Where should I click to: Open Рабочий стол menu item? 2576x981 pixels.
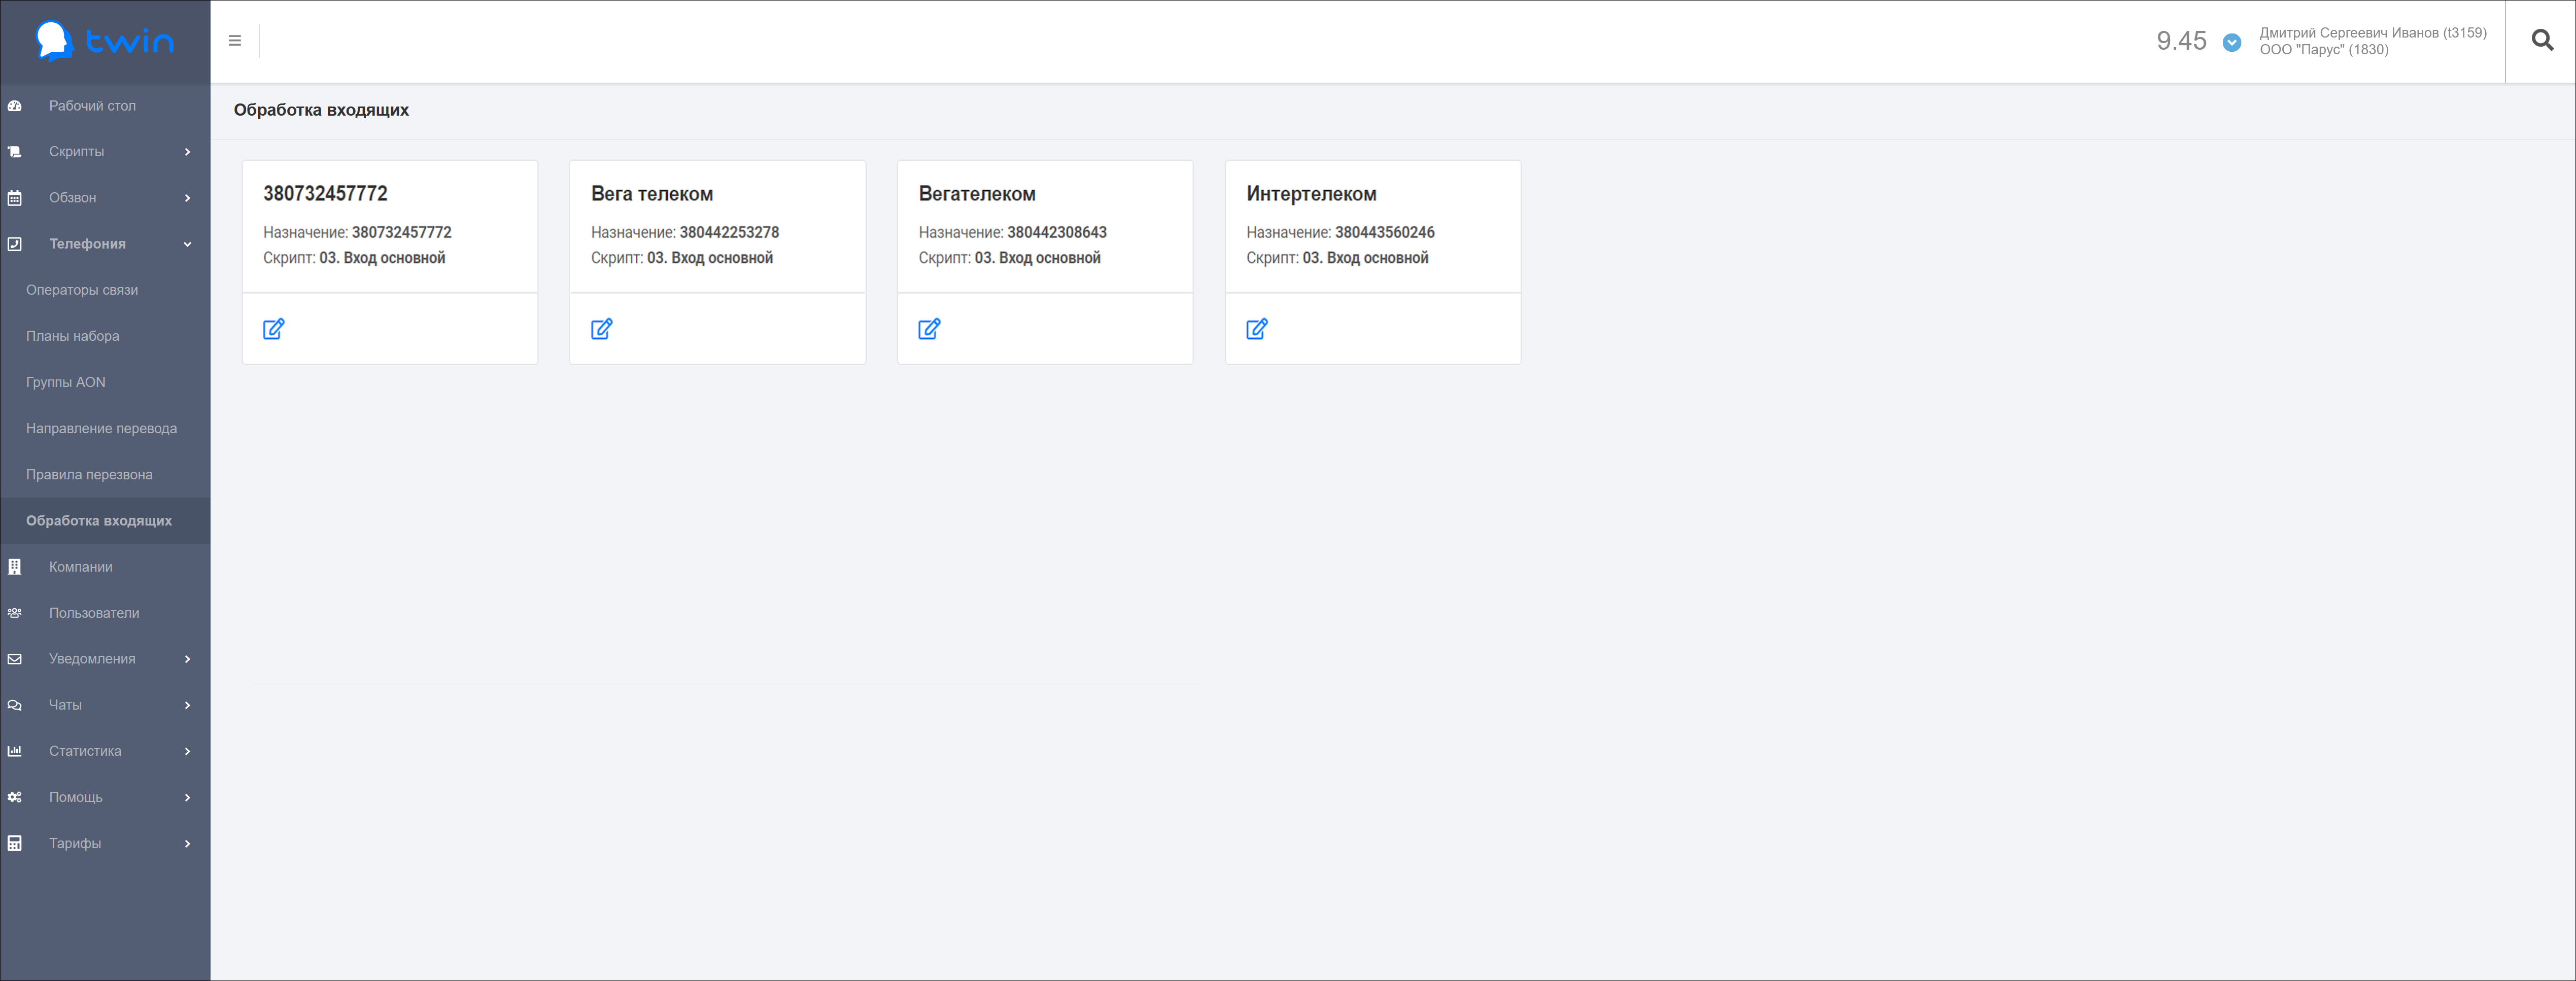[92, 106]
